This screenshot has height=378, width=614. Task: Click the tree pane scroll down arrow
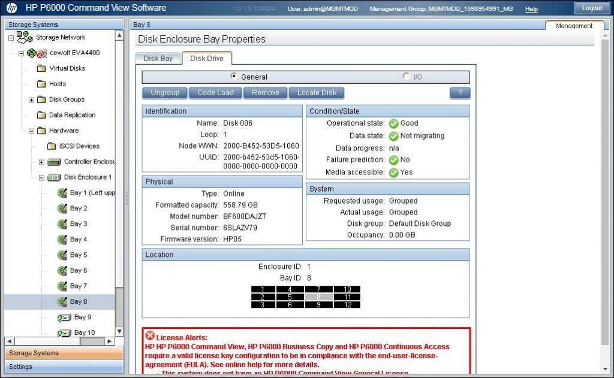pyautogui.click(x=119, y=331)
